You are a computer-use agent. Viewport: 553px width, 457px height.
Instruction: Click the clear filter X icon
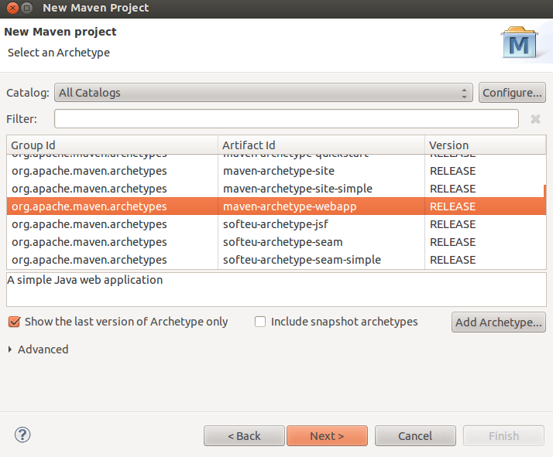coord(535,119)
